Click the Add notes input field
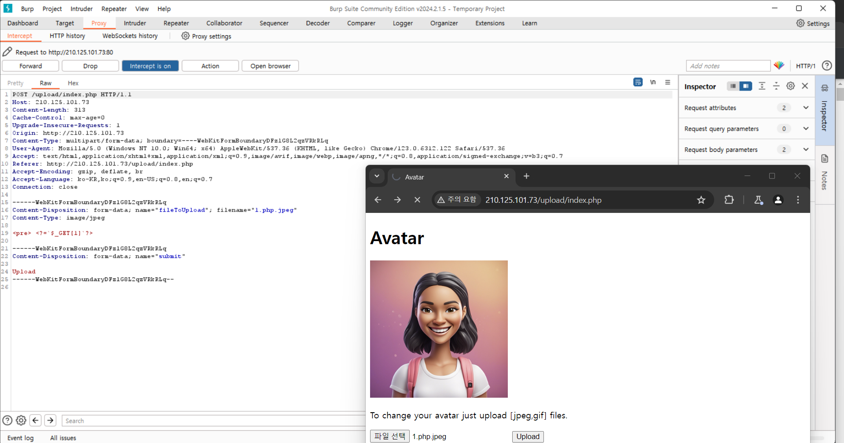 click(728, 66)
